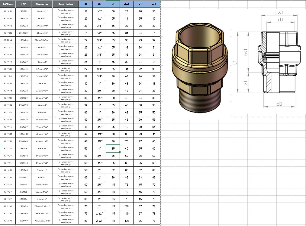Click the 'L1' column header

point(113,4)
